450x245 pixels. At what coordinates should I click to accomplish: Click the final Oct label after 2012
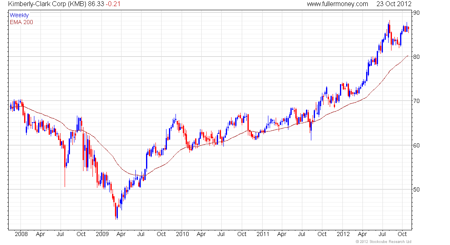pos(403,234)
